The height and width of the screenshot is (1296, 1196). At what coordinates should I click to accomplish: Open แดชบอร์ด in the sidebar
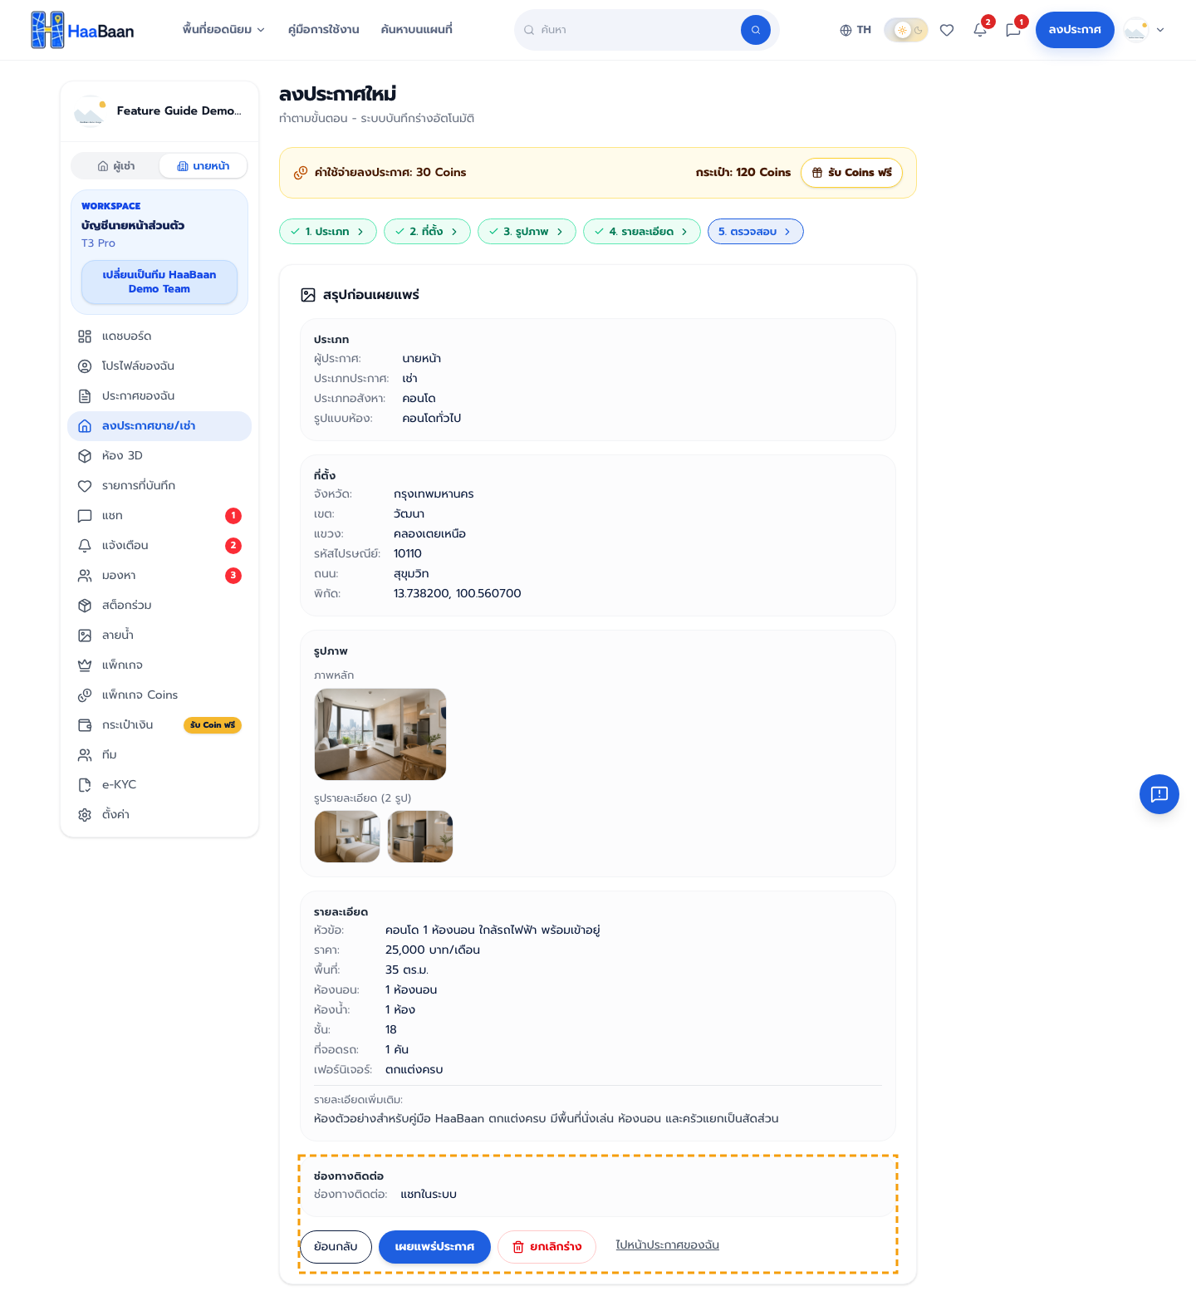159,336
